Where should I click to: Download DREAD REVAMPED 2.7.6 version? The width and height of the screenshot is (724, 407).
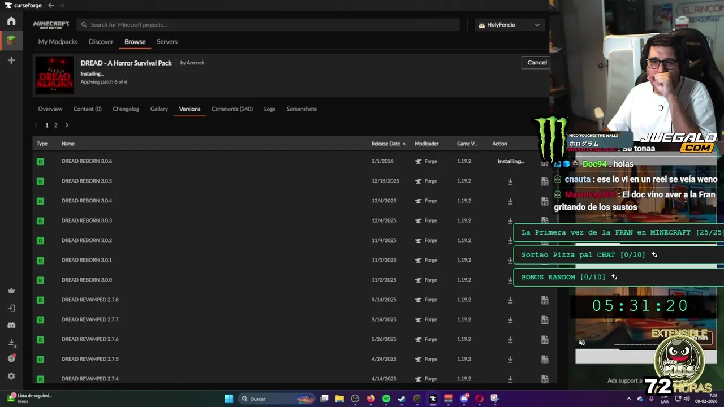(510, 340)
